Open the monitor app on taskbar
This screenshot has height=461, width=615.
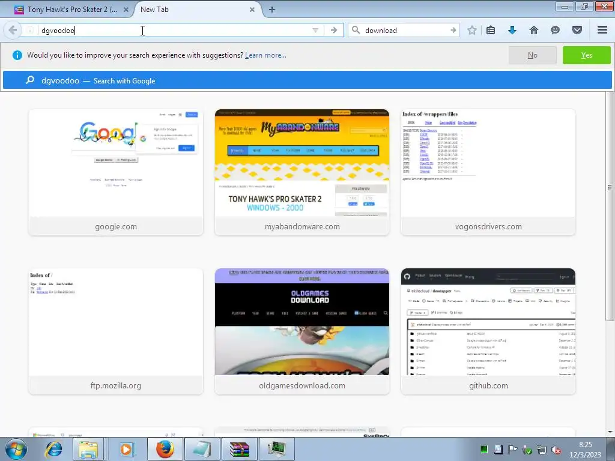click(x=277, y=449)
